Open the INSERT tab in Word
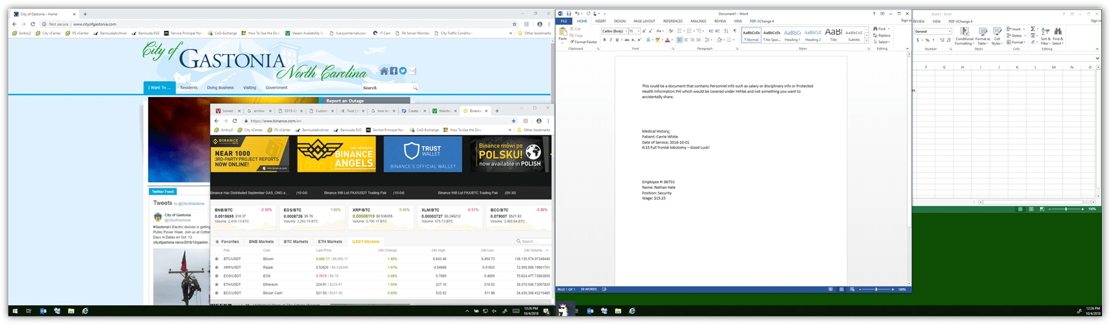 click(x=600, y=21)
